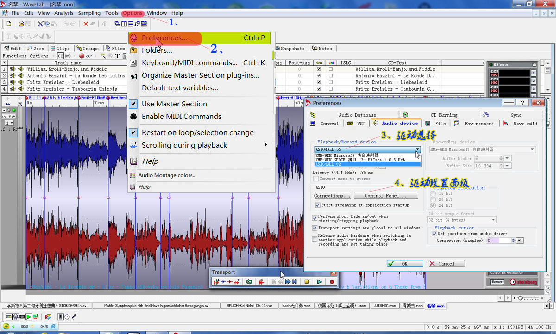Click the camera icon in the bottom toolbar
The image size is (556, 334).
[x=22, y=317]
